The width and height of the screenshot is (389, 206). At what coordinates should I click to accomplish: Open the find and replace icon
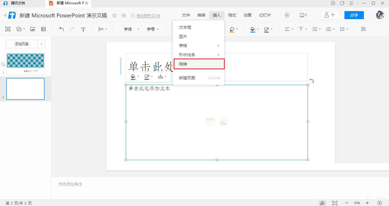(363, 29)
